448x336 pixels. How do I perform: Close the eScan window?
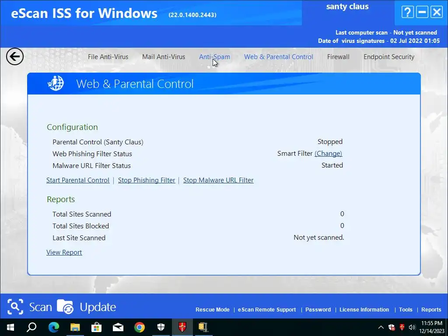coord(437,12)
